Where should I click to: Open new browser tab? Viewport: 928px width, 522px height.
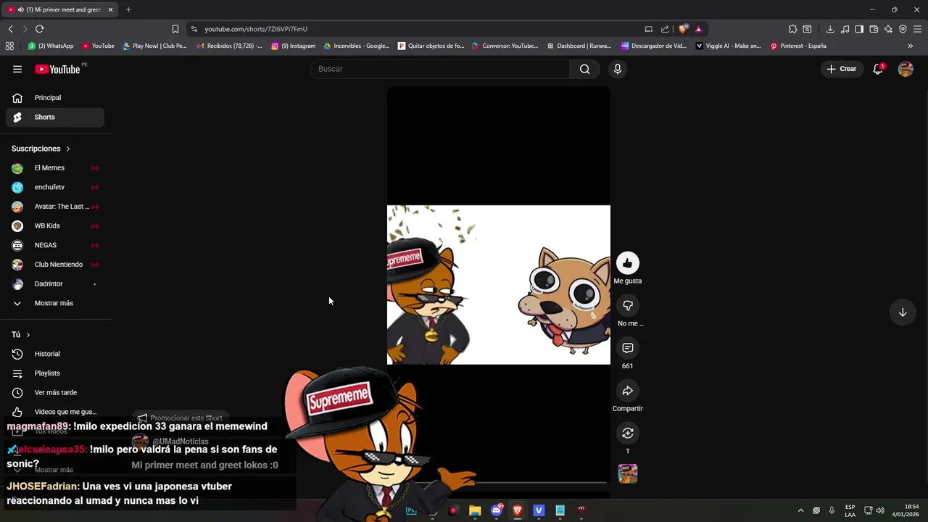[128, 9]
